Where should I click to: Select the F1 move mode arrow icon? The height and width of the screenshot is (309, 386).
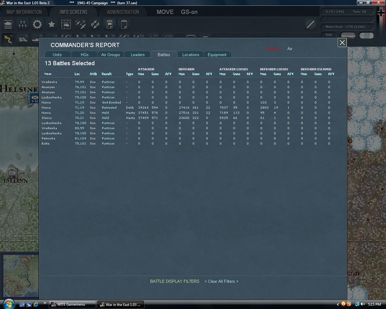8,39
